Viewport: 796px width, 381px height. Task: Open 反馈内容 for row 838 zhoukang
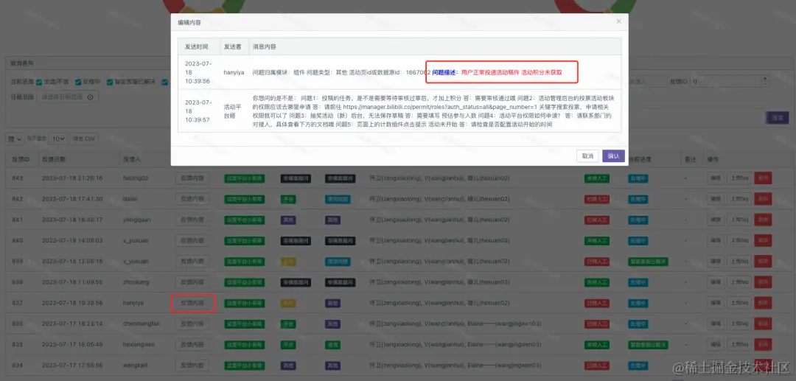point(192,282)
